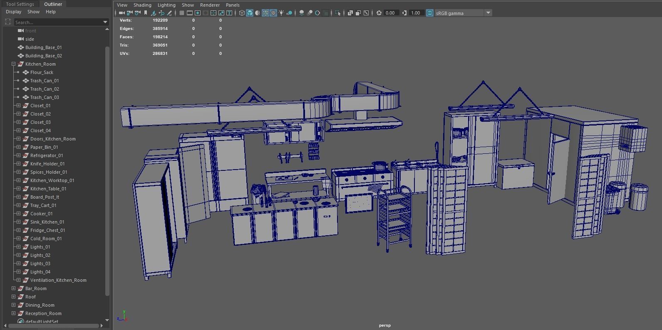
Task: Toggle the Resolution Gate overlay
Action: click(198, 13)
